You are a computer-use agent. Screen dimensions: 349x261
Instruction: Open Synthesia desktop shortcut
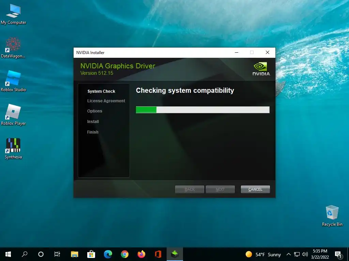click(13, 149)
